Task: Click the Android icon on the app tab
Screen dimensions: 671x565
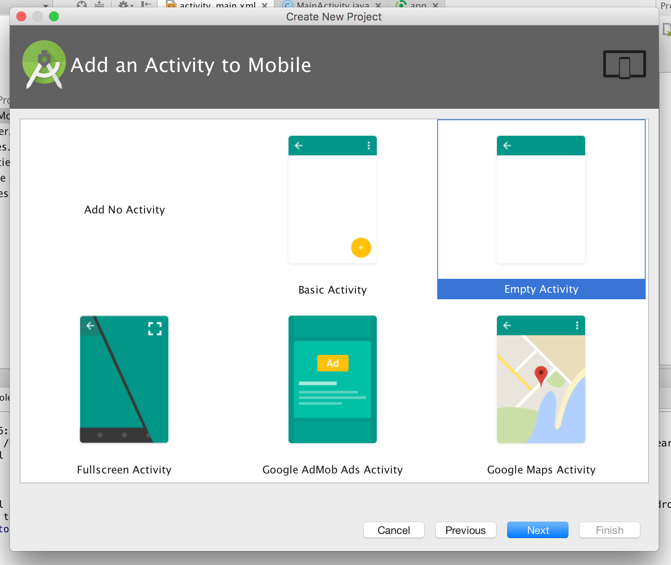Action: tap(401, 5)
